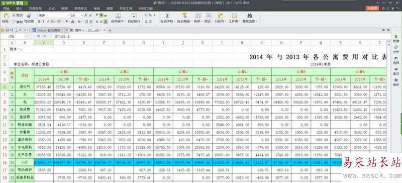Expand the WPS 表格 application menu arrow
This screenshot has height=183, width=402.
tap(27, 3)
